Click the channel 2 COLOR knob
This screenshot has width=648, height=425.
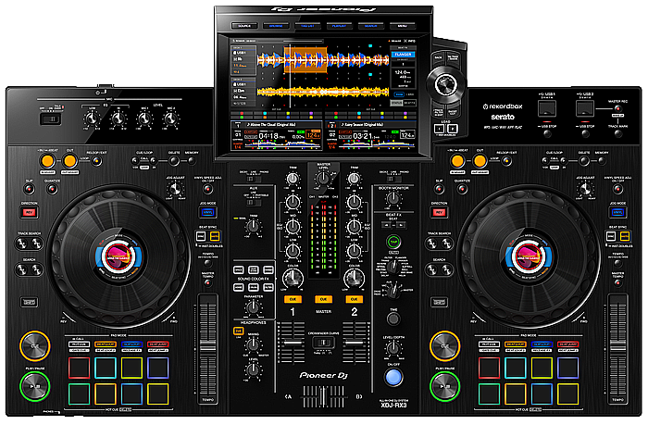pos(355,278)
